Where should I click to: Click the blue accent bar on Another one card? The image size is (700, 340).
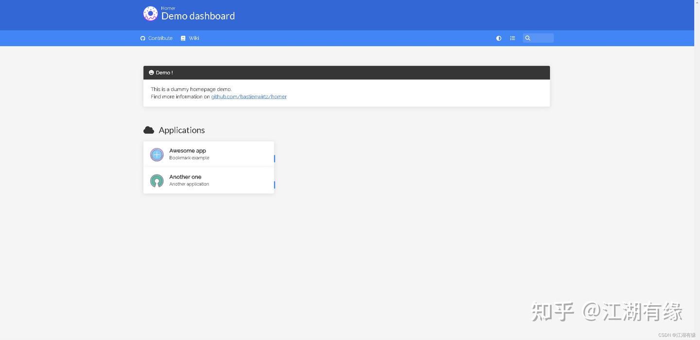pyautogui.click(x=274, y=185)
